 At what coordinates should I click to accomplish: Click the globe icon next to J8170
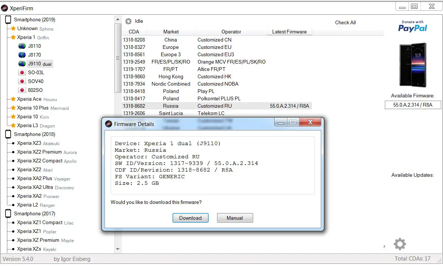(22, 55)
